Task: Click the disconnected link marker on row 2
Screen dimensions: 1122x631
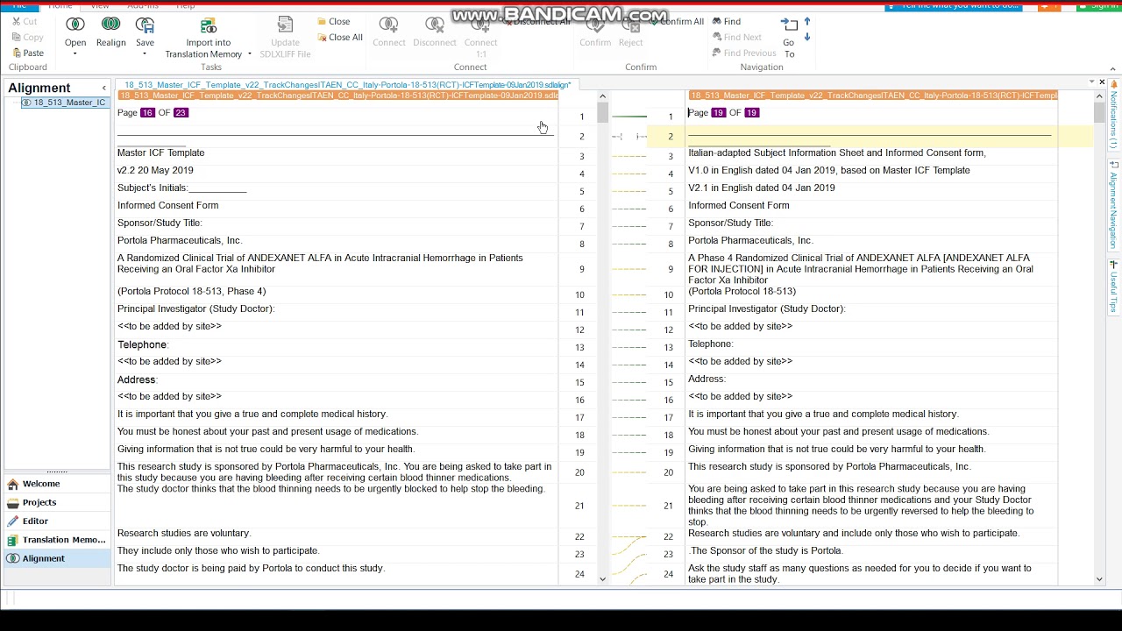Action: [628, 137]
